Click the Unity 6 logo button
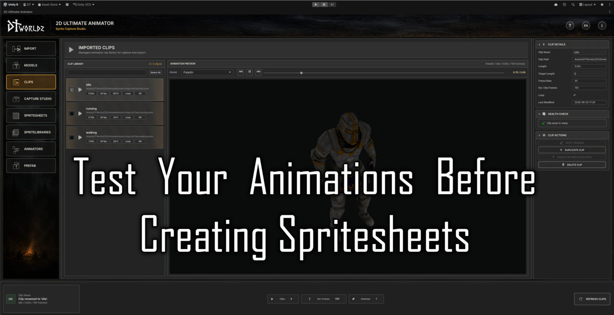This screenshot has height=315, width=614. point(10,5)
